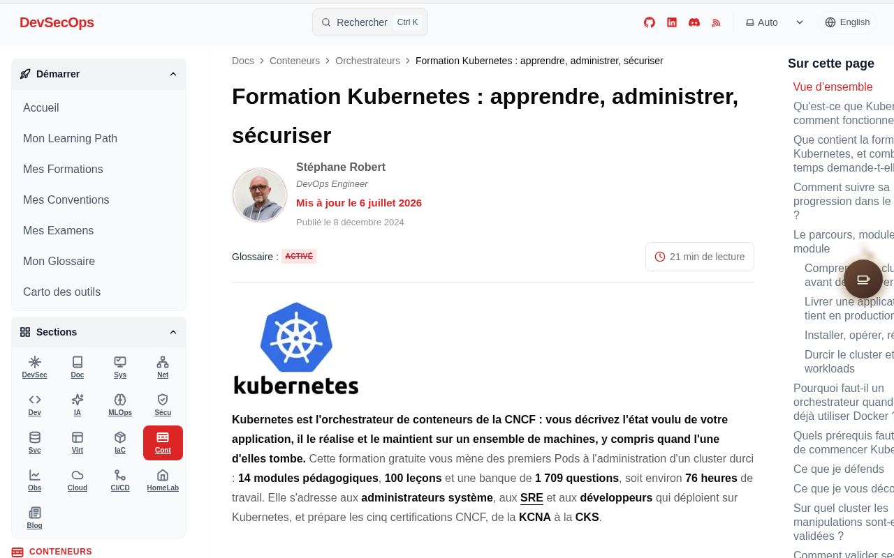The width and height of the screenshot is (894, 558).
Task: Open the IaC section icon
Action: coord(120,442)
